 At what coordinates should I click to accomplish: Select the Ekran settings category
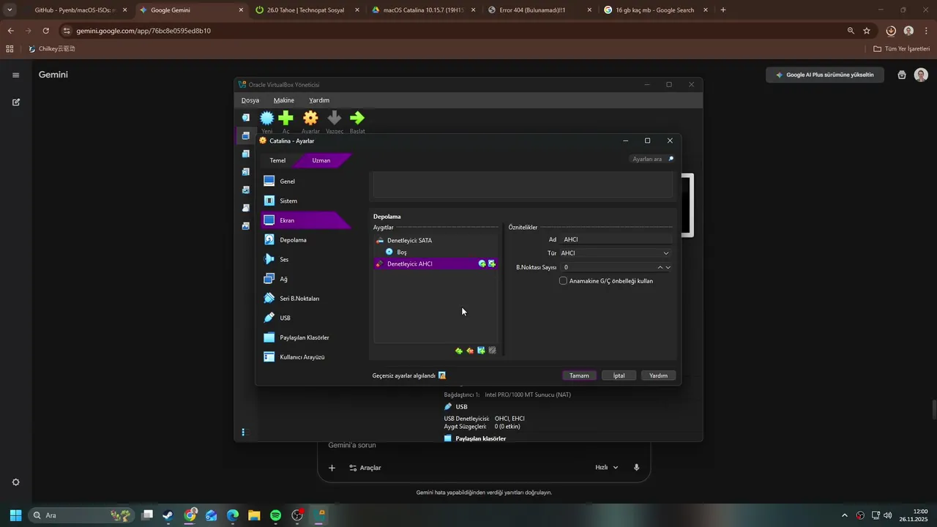tap(307, 220)
